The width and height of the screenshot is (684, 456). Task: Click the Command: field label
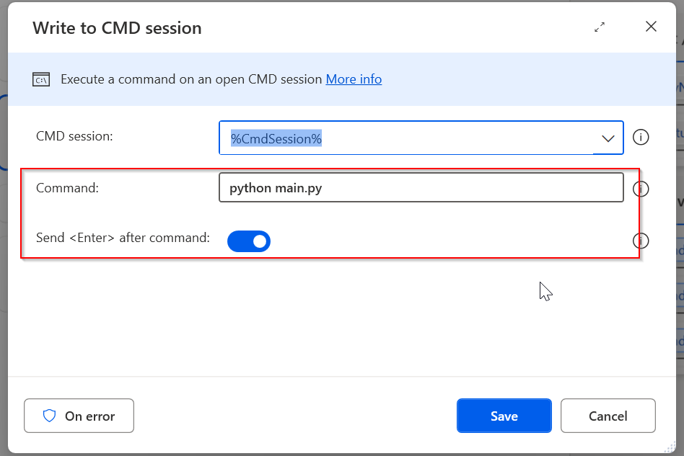(x=67, y=188)
